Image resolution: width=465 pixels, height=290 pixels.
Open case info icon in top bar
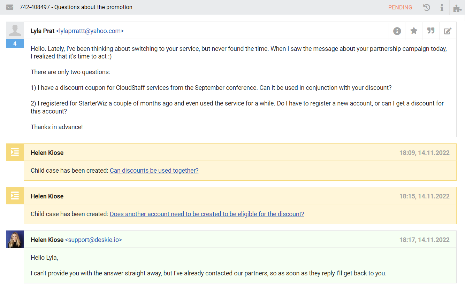442,7
